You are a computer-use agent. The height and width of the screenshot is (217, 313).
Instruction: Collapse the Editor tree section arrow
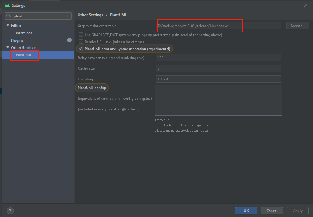coord(8,25)
